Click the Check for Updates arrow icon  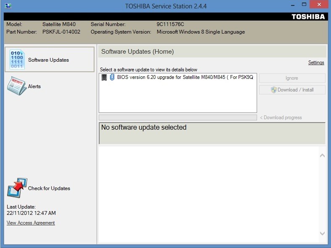(x=17, y=188)
